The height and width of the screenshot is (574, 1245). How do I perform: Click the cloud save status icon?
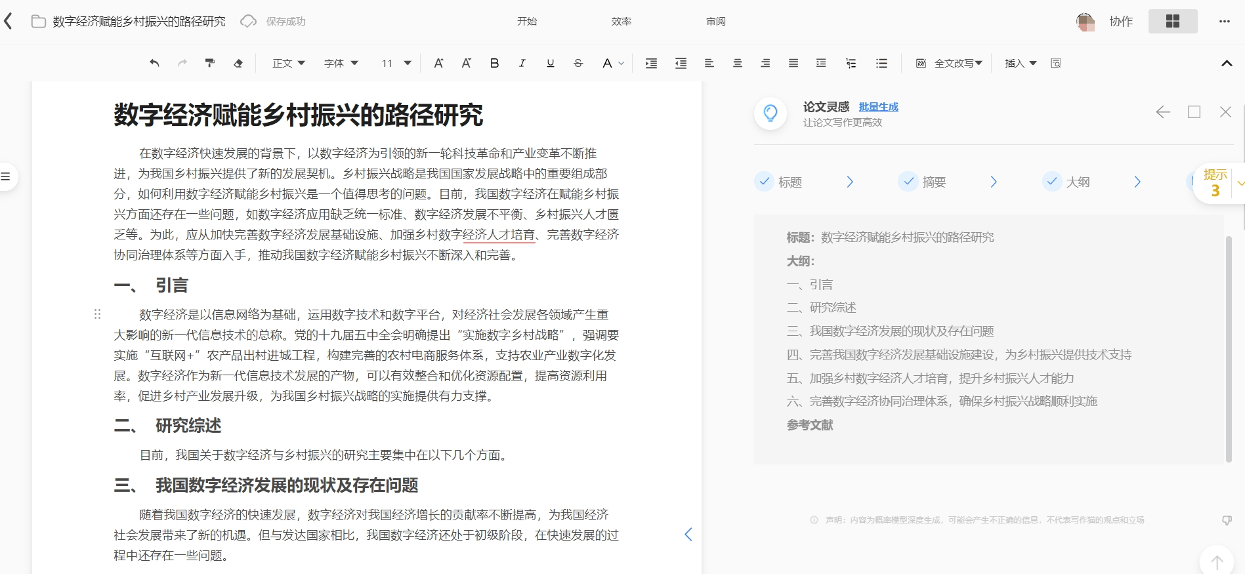248,21
